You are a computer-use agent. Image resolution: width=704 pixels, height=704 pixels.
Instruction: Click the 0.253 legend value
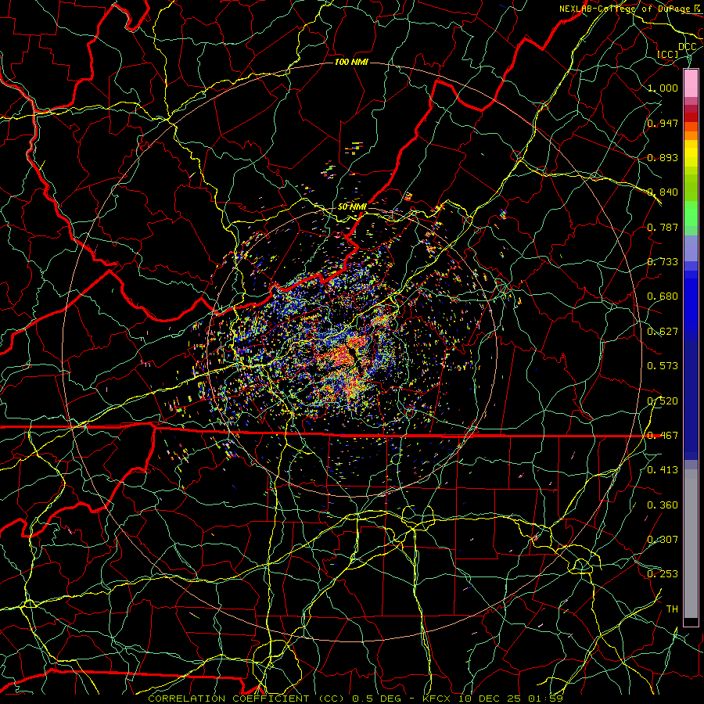pyautogui.click(x=663, y=574)
